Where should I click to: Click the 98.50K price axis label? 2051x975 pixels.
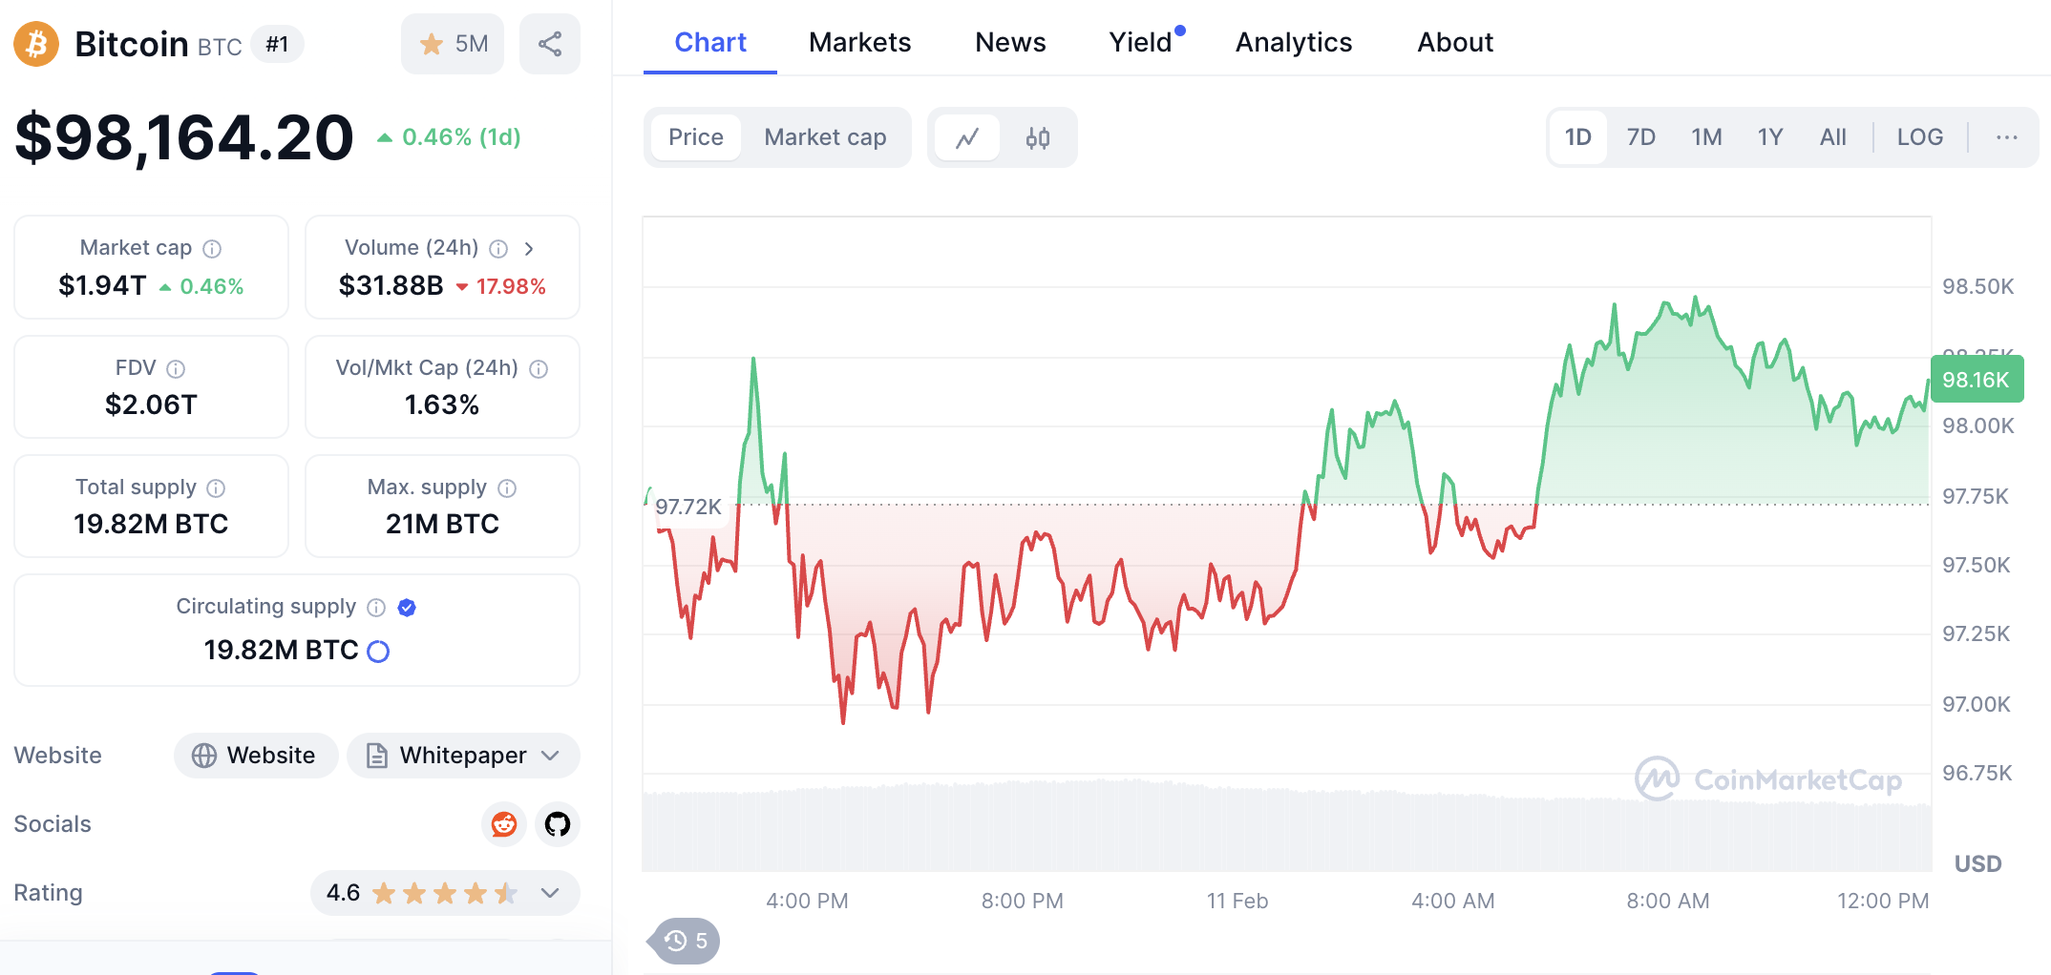[1978, 286]
